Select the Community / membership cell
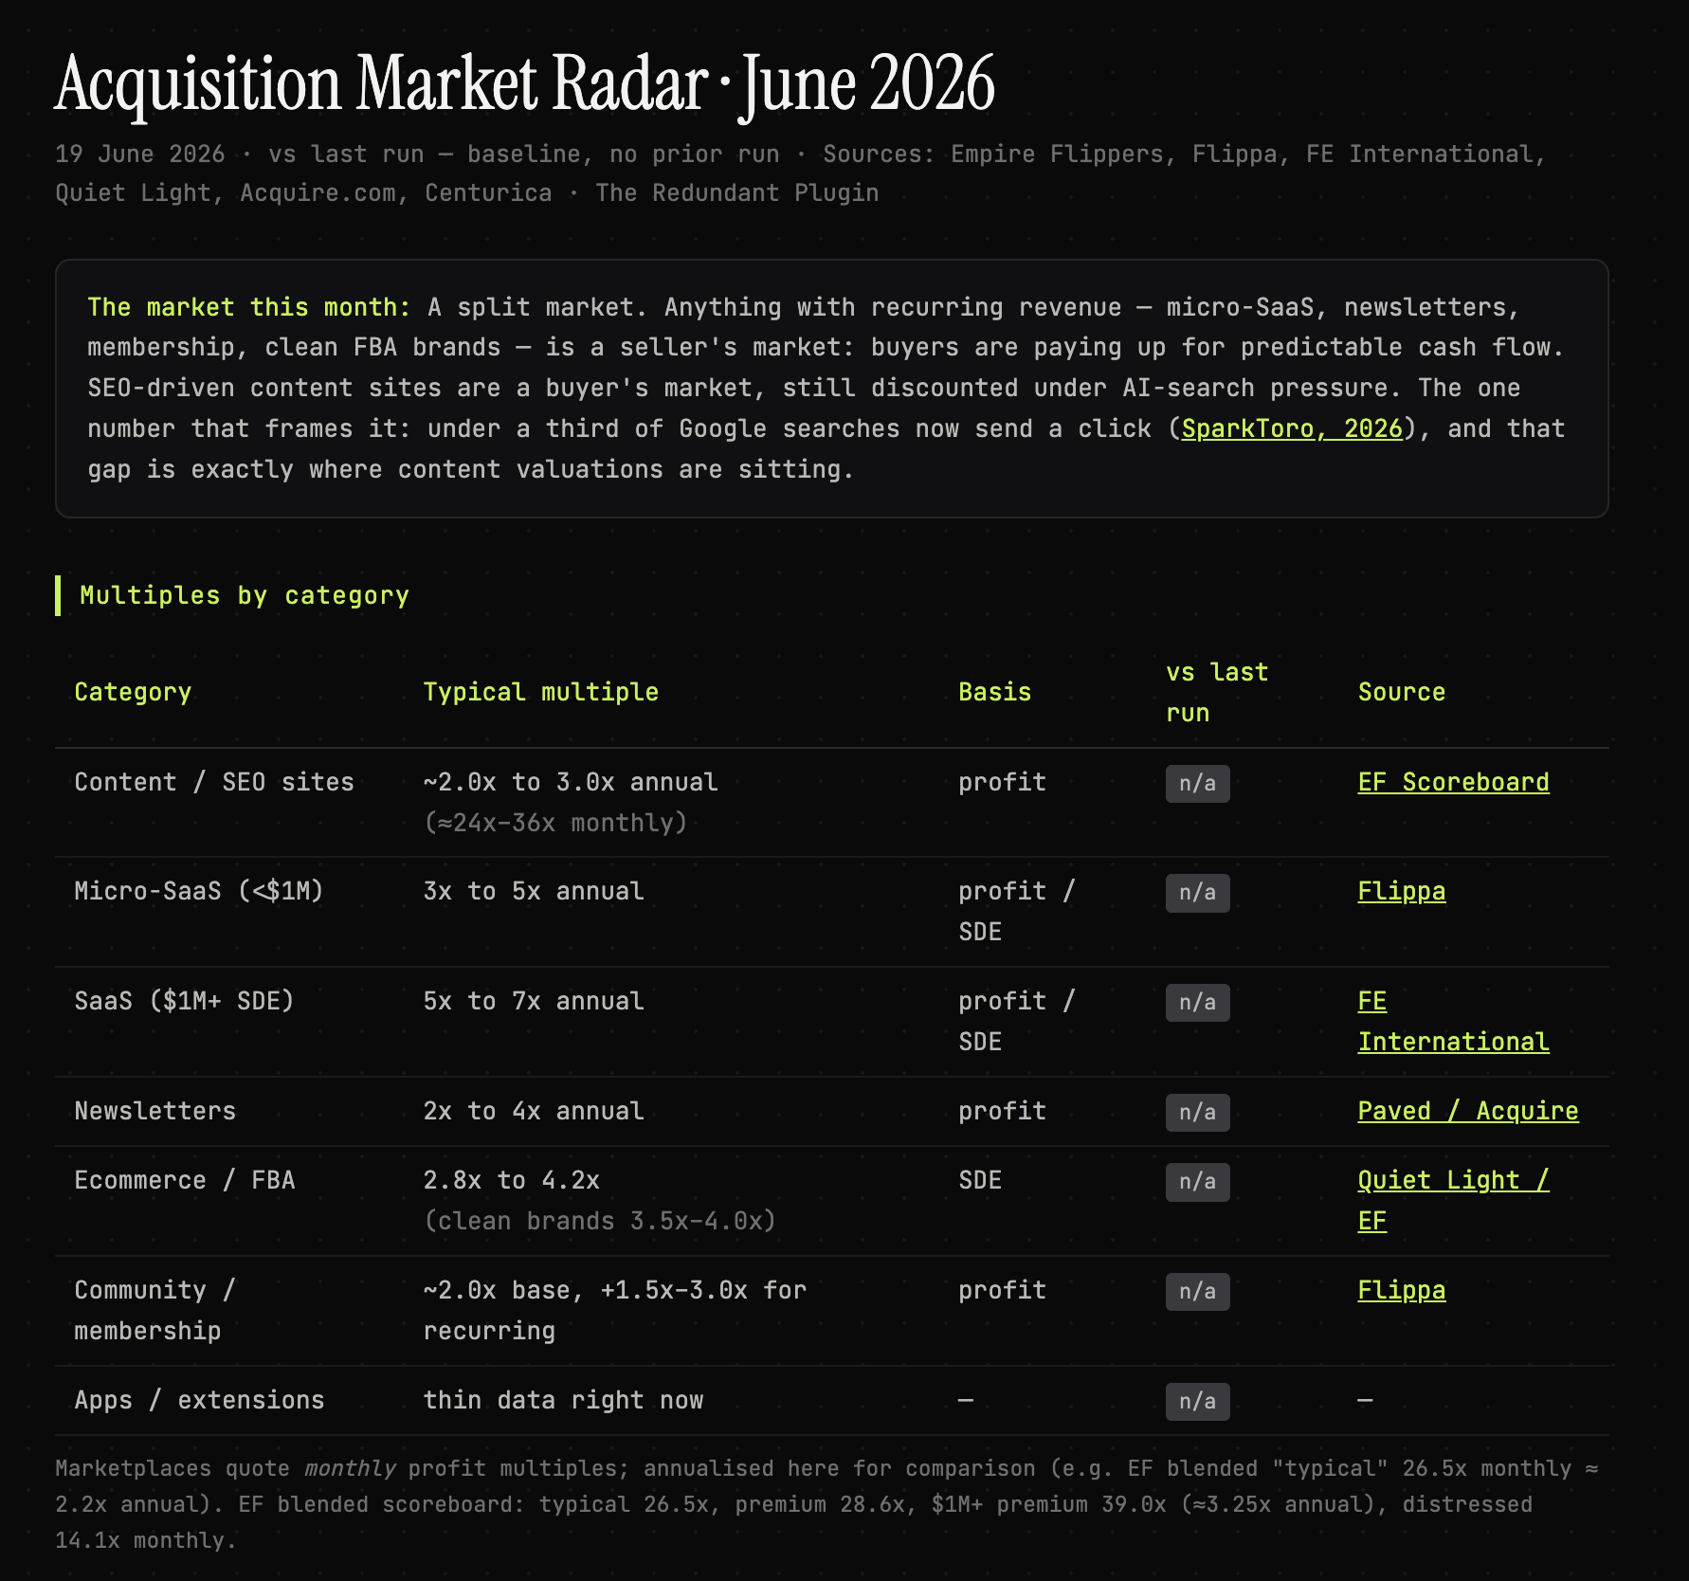Image resolution: width=1689 pixels, height=1581 pixels. click(155, 1310)
